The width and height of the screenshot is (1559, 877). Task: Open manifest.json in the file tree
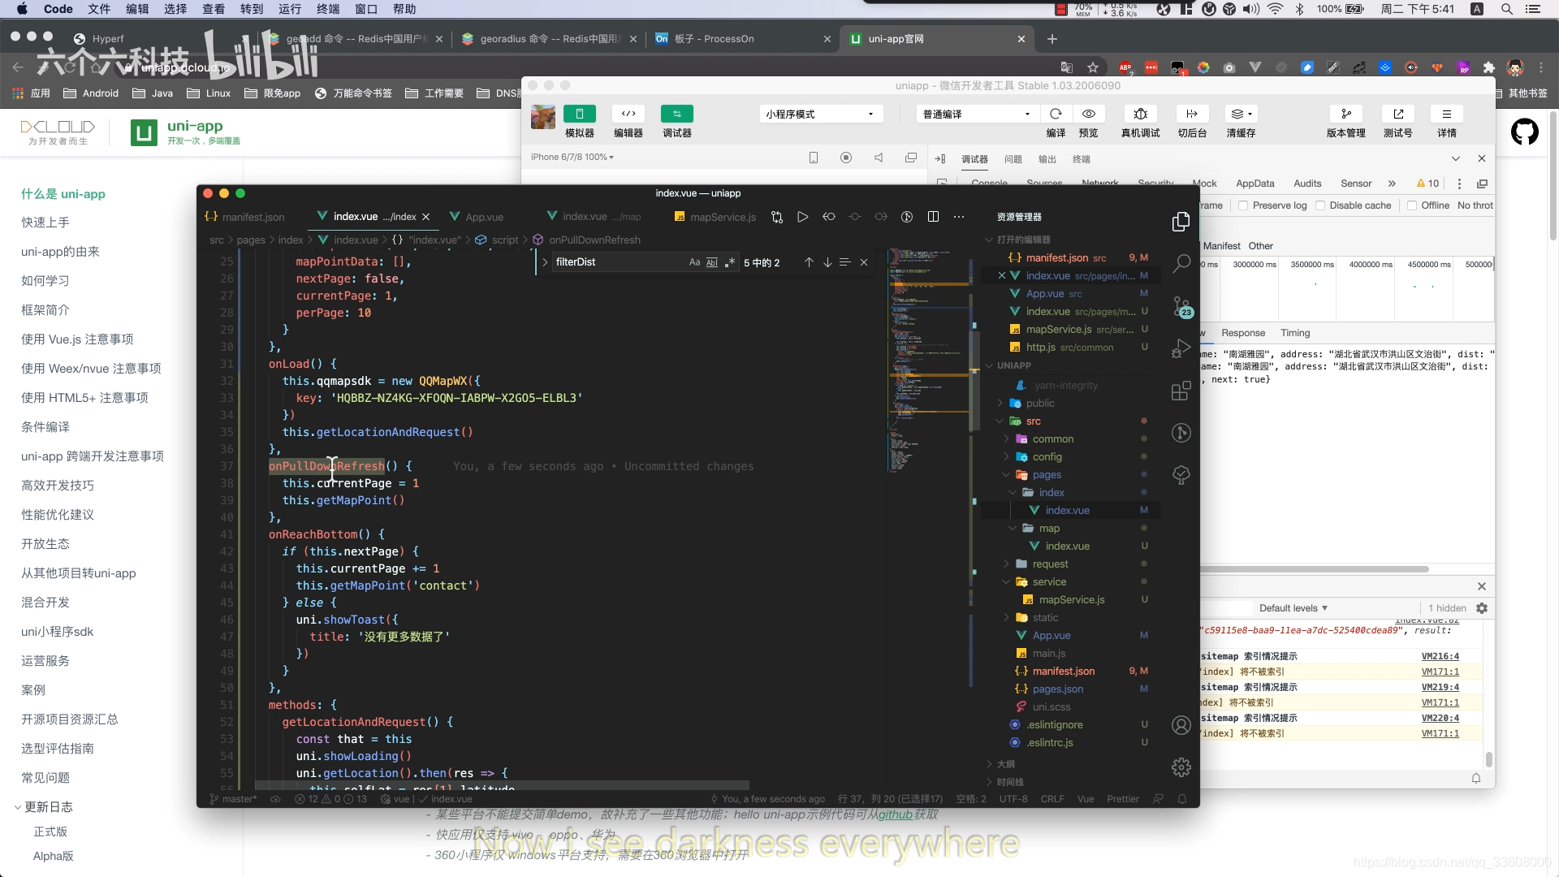pyautogui.click(x=1063, y=672)
